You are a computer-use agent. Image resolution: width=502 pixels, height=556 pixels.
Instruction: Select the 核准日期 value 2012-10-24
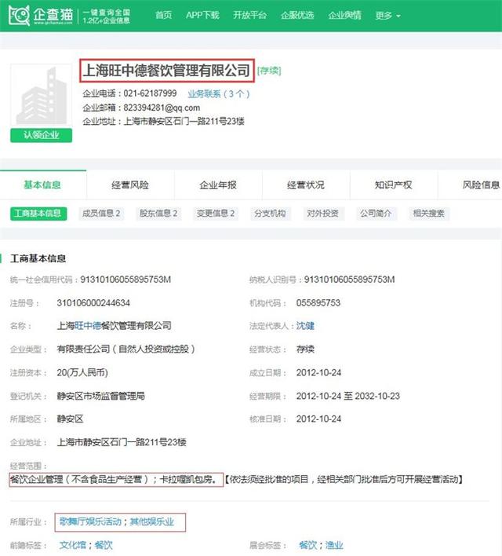pyautogui.click(x=318, y=419)
